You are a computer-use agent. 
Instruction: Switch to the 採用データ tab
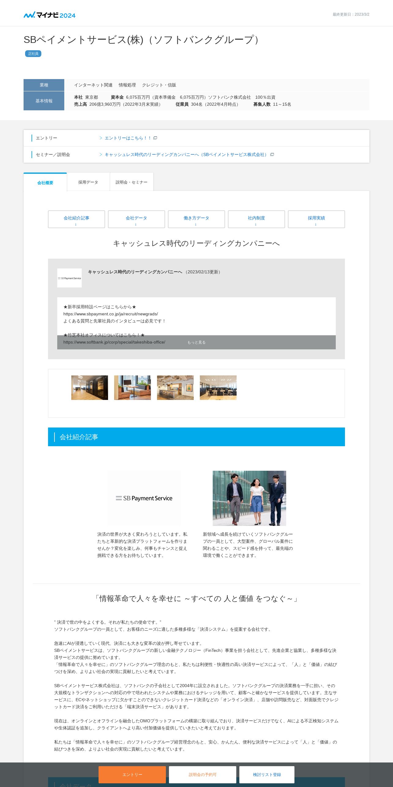(88, 182)
